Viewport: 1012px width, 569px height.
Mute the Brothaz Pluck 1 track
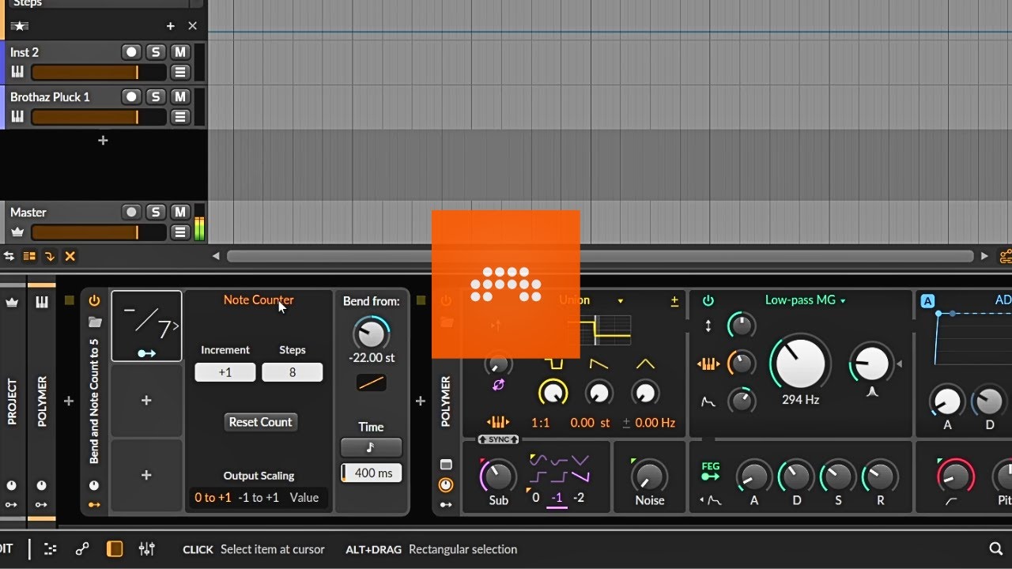click(x=180, y=96)
